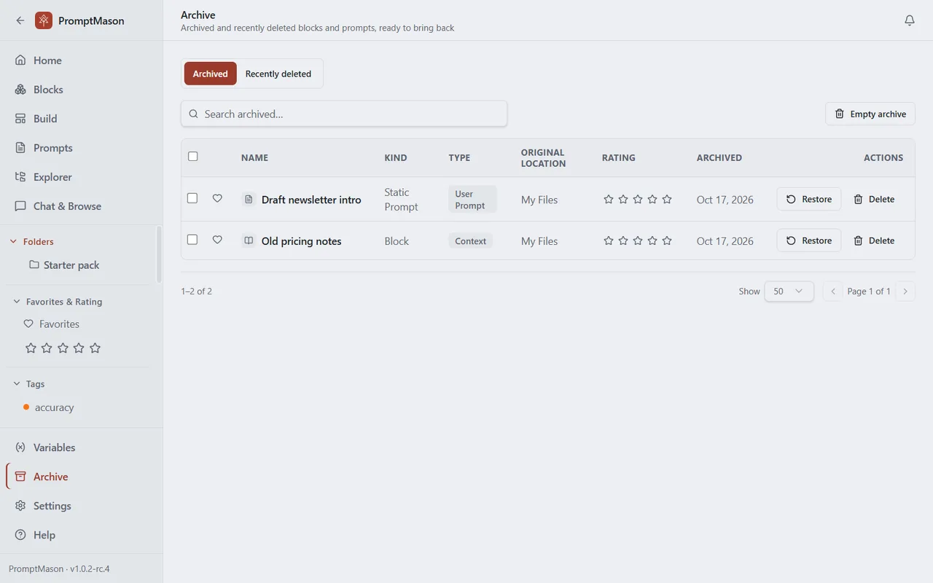Check the Draft newsletter intro row checkbox
933x583 pixels.
tap(192, 198)
